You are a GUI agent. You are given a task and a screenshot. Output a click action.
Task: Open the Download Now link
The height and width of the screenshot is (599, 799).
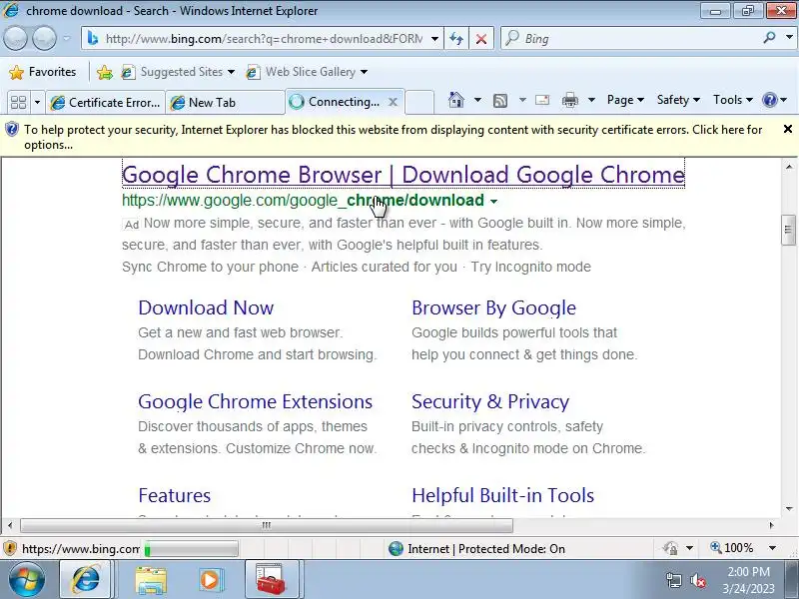click(x=206, y=307)
